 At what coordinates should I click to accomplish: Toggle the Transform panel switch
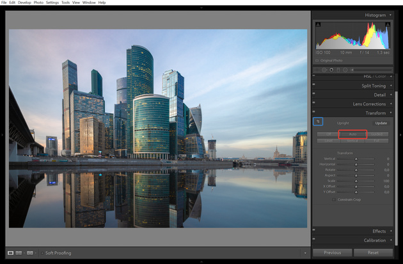click(x=313, y=111)
